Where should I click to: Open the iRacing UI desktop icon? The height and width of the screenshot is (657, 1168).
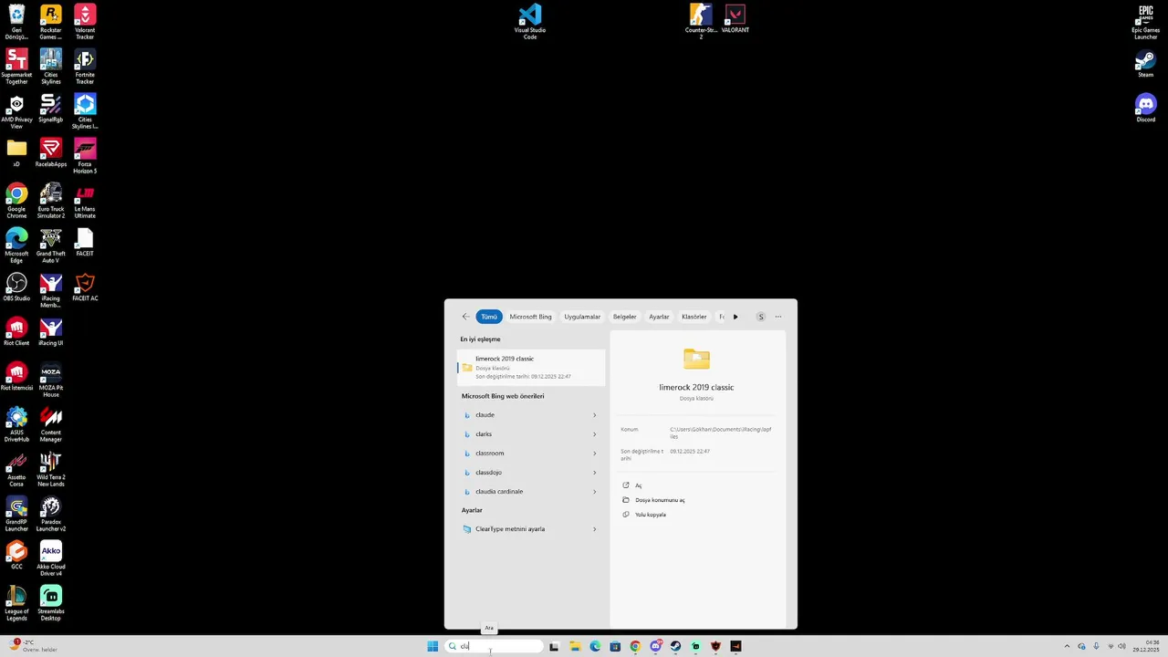pos(51,332)
